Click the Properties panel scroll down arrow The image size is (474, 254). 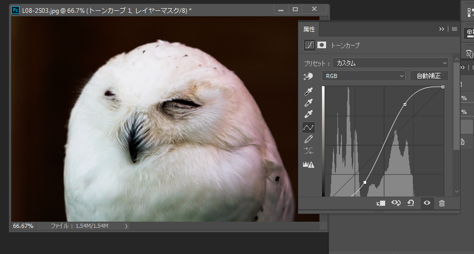point(457,191)
